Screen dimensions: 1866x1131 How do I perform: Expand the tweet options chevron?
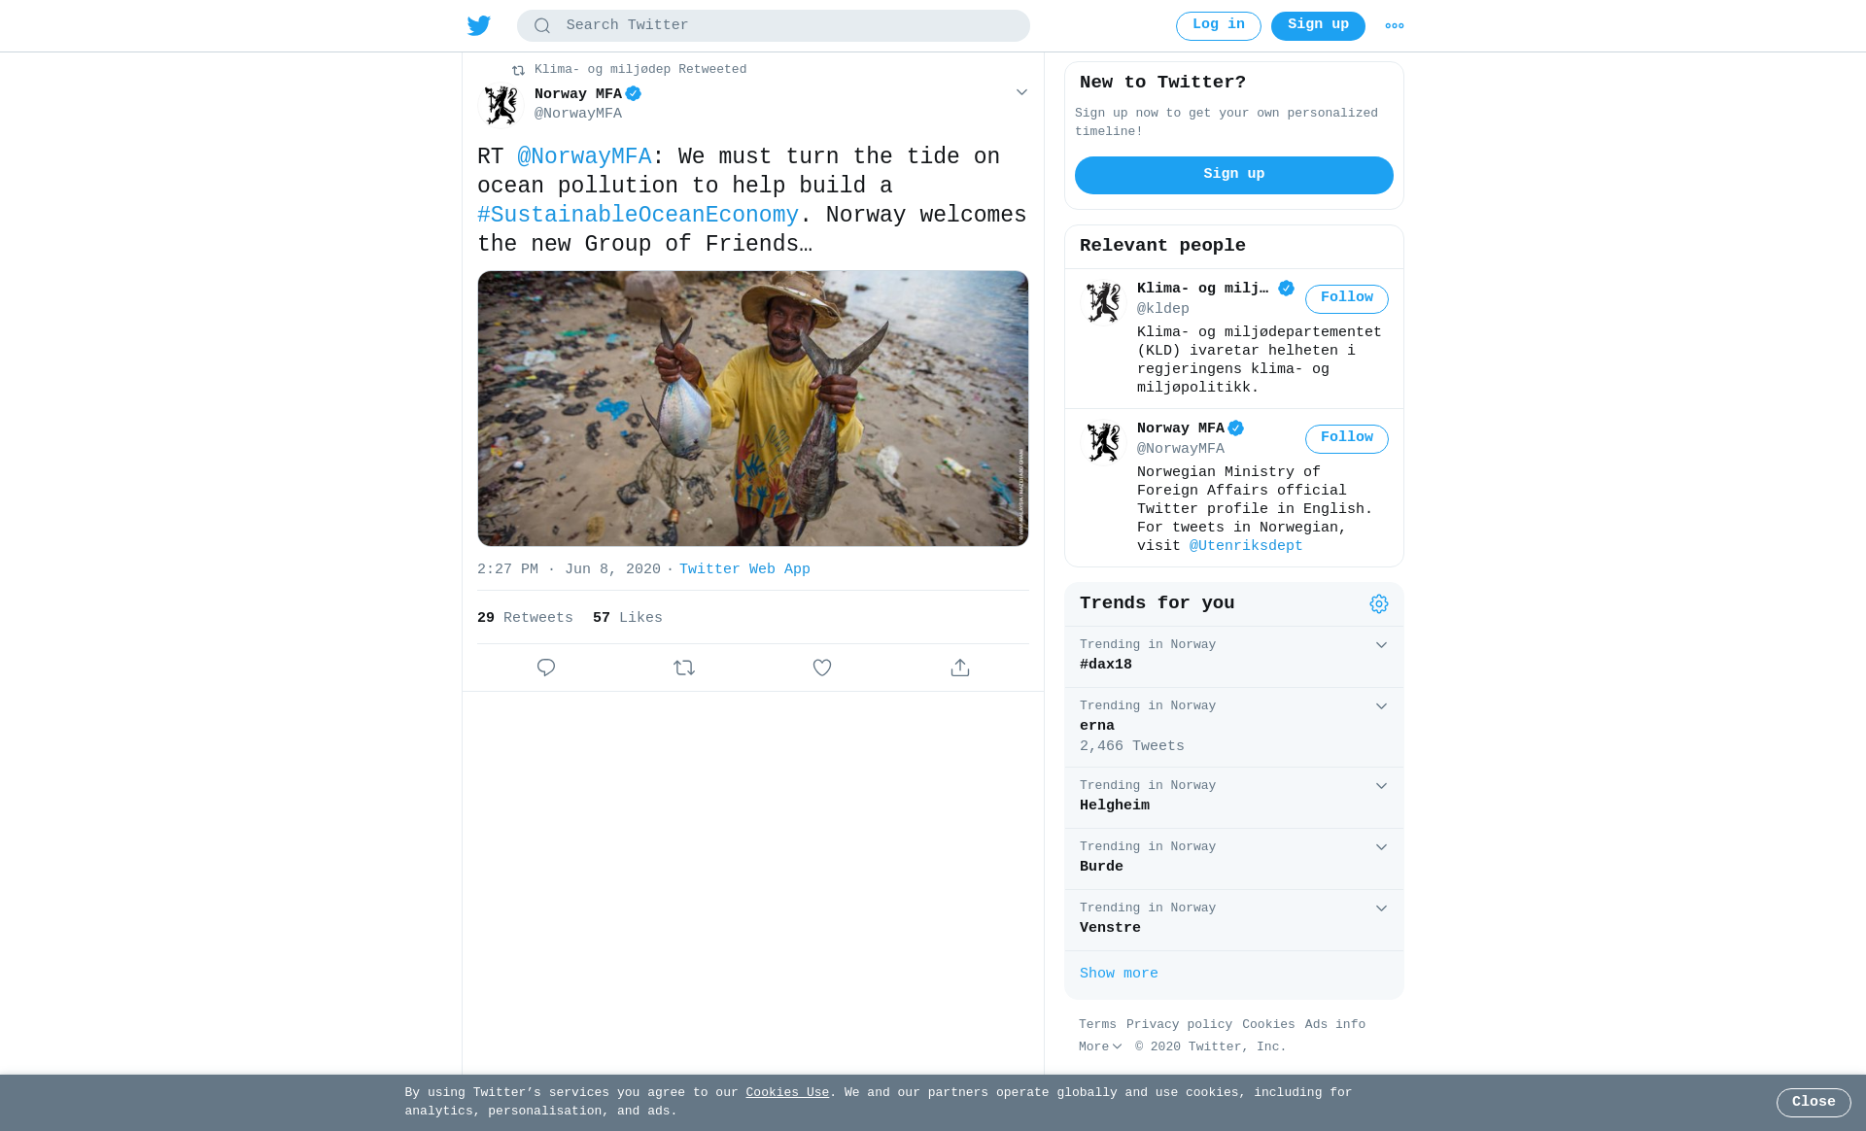coord(1021,92)
